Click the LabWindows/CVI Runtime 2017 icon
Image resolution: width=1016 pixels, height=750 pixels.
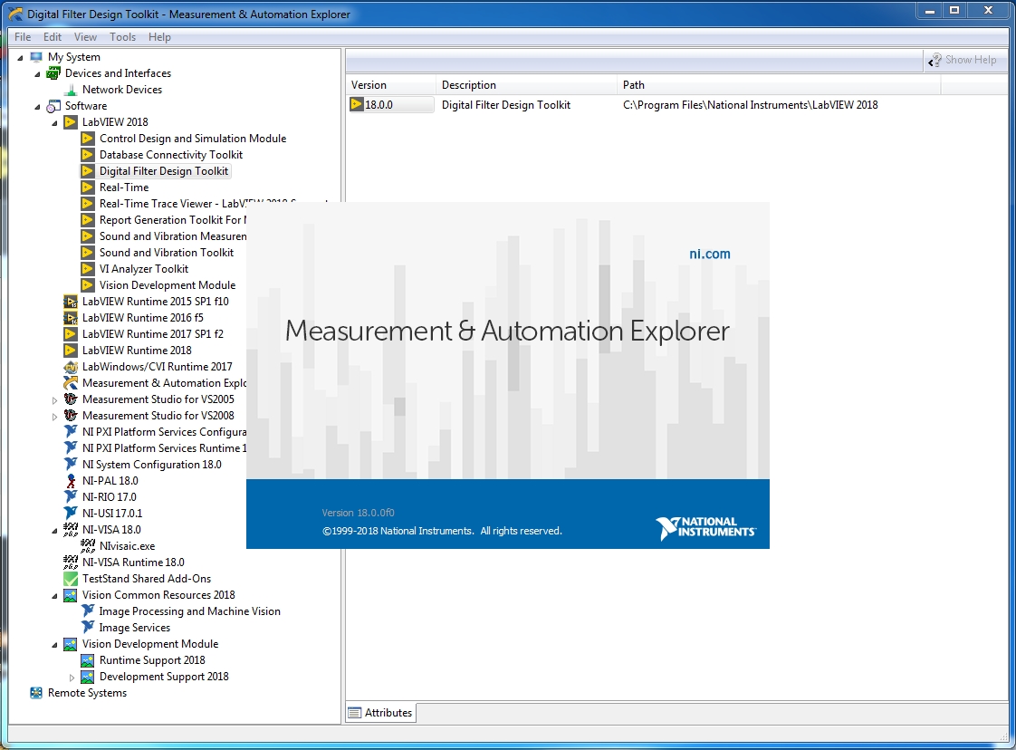tap(71, 366)
